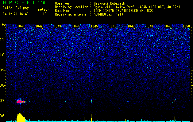Screen dimensions: 193x122
Task: Click the 1646 time marker
Action: point(113,26)
